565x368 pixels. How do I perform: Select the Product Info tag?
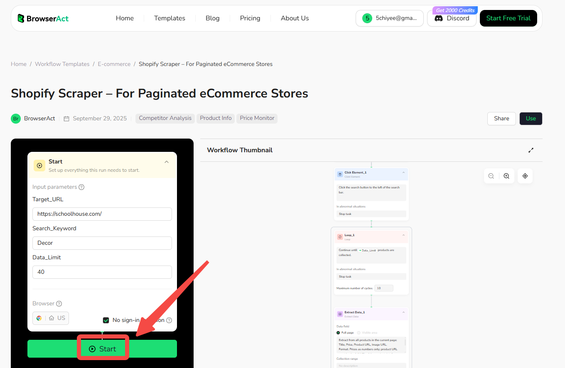[216, 118]
